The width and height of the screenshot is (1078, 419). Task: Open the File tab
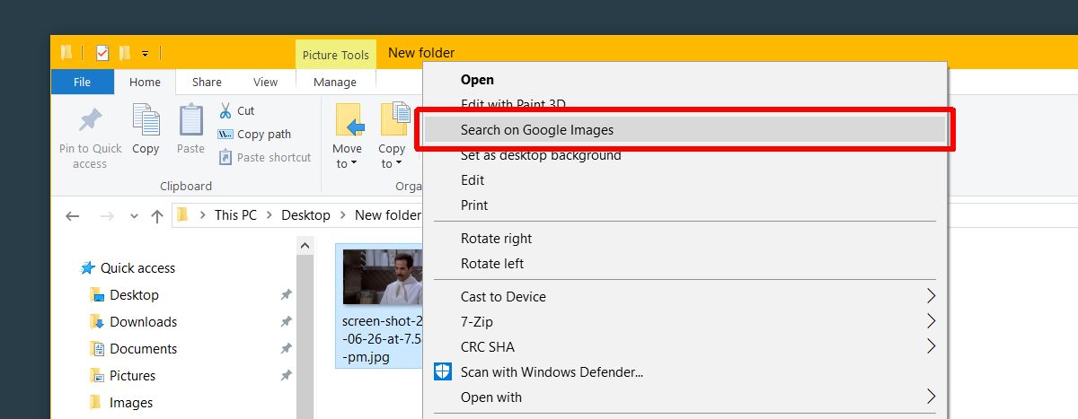(x=82, y=82)
